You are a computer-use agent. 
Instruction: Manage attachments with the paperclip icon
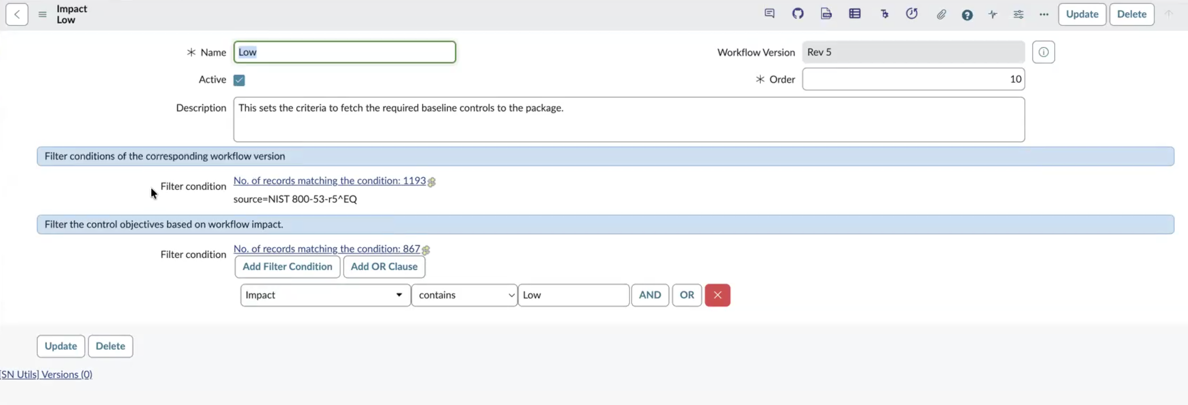pyautogui.click(x=941, y=15)
